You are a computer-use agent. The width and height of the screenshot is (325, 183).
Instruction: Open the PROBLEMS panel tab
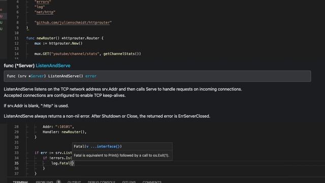pos(44,182)
